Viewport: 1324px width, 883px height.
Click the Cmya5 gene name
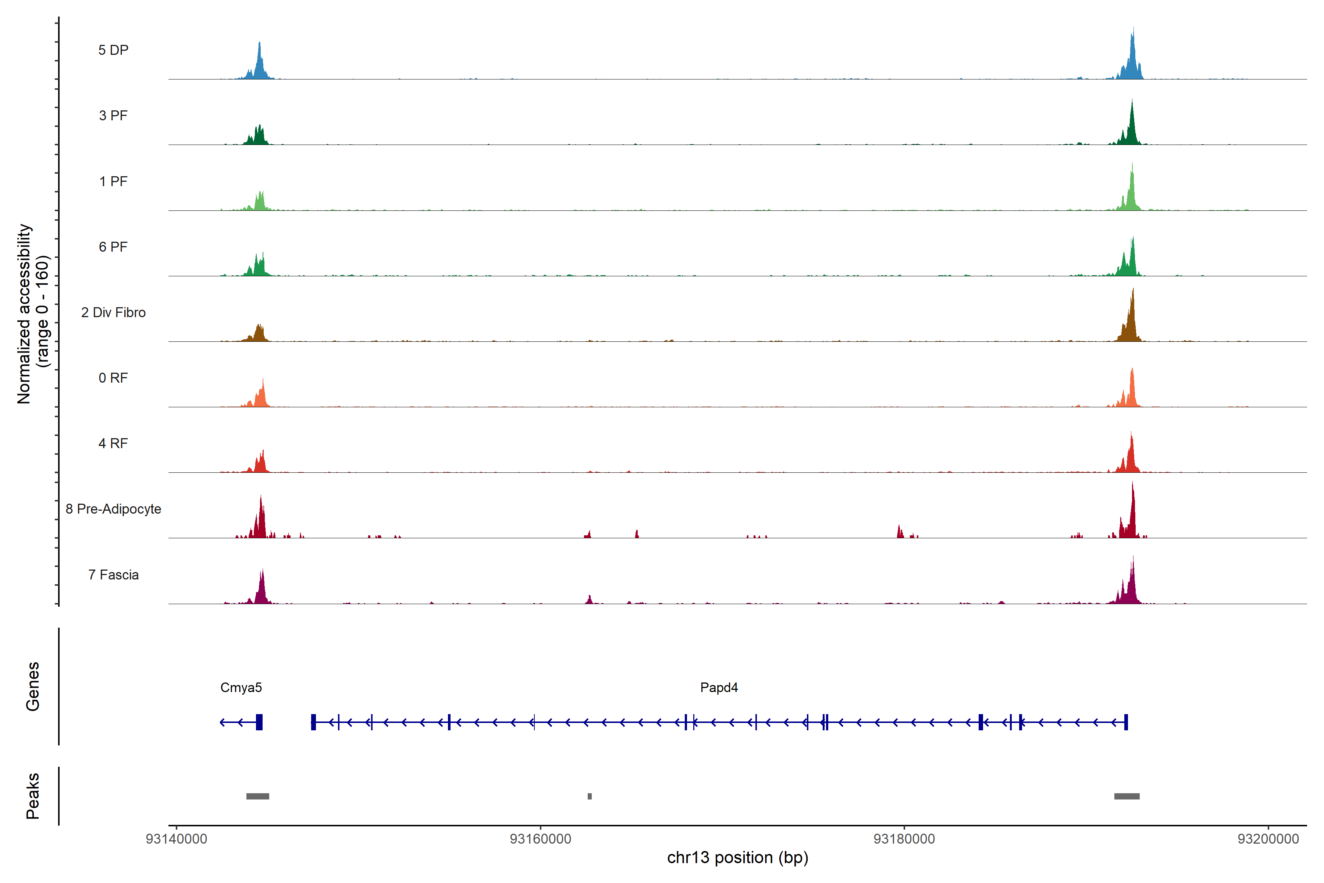[x=241, y=687]
